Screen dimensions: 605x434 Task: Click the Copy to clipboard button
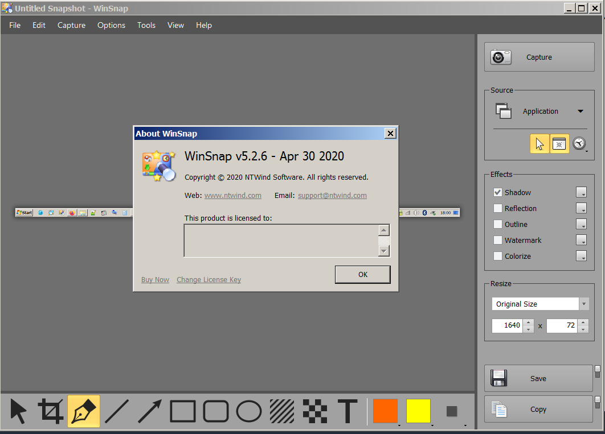tap(538, 409)
